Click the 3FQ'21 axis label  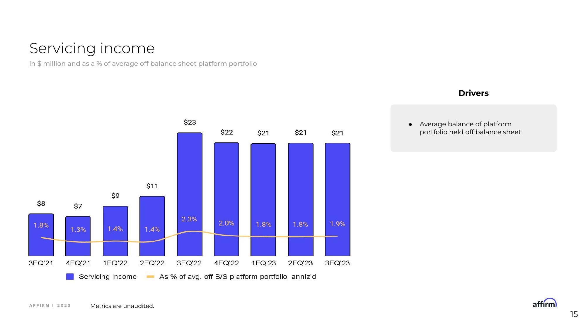(x=41, y=263)
